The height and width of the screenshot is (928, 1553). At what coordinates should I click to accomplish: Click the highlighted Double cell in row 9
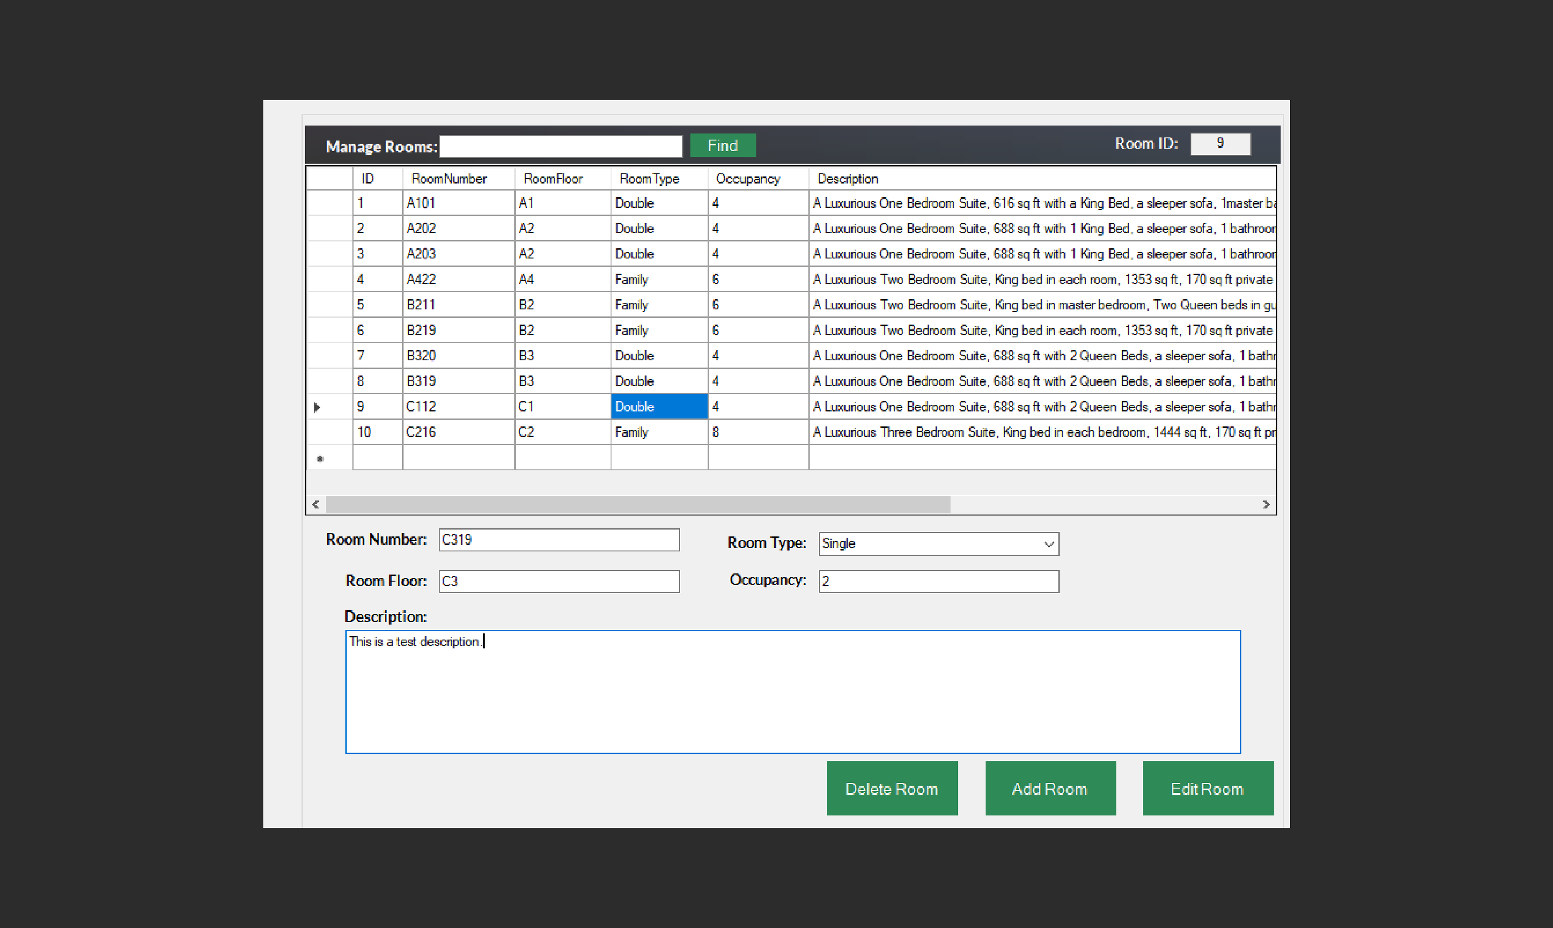click(x=659, y=407)
